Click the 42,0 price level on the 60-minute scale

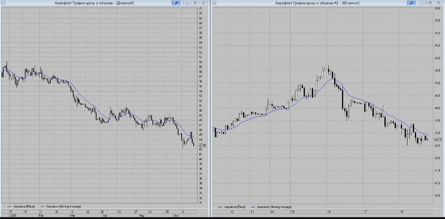click(437, 158)
